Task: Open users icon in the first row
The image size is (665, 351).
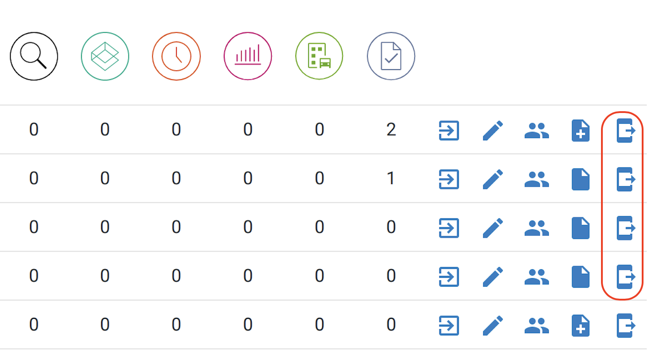Action: [537, 130]
